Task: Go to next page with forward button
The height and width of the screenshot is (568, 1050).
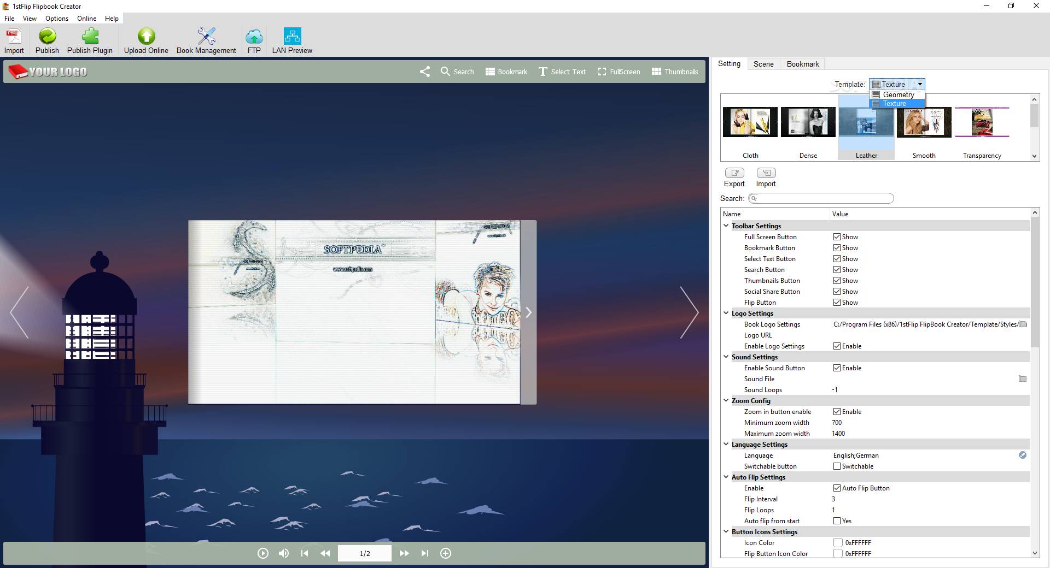Action: click(404, 553)
